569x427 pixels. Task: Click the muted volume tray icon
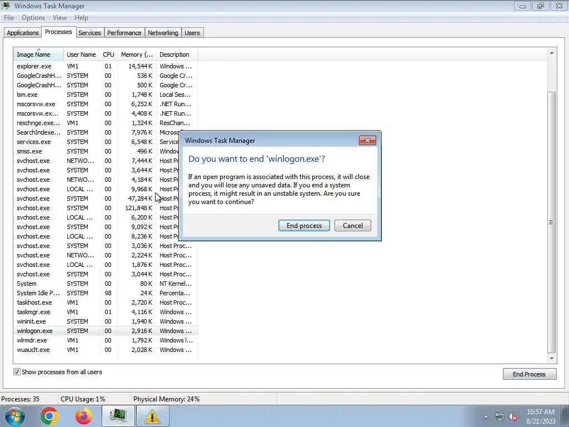[513, 417]
